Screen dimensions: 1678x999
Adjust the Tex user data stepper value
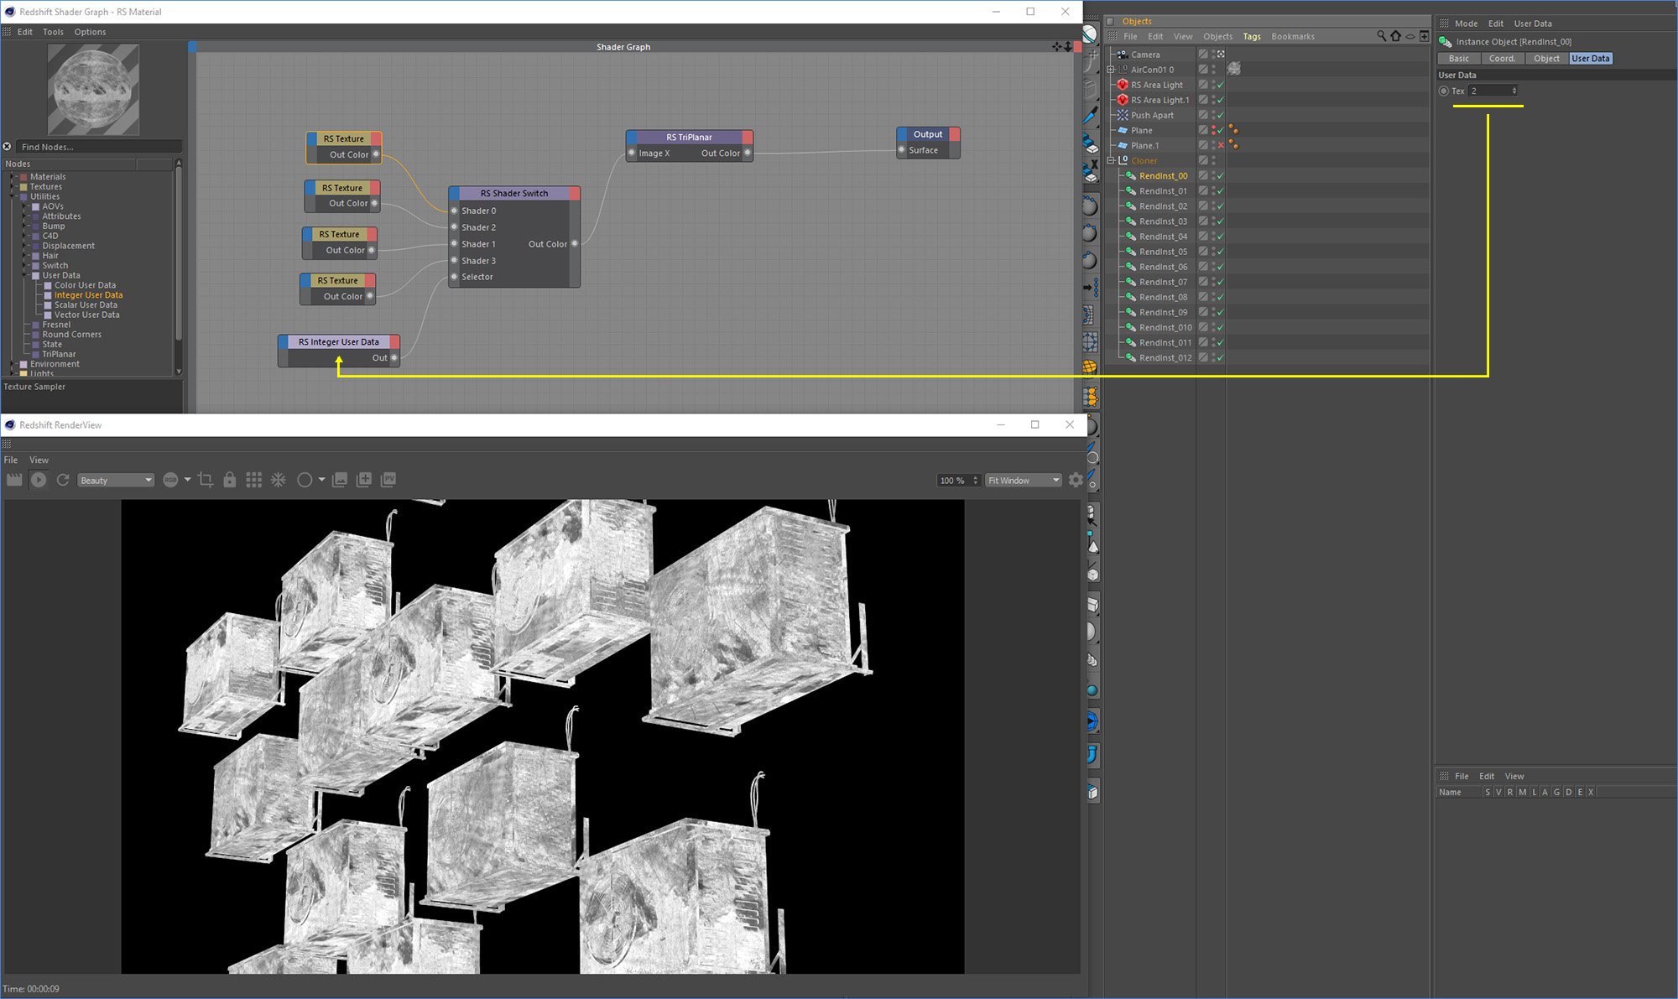1514,91
